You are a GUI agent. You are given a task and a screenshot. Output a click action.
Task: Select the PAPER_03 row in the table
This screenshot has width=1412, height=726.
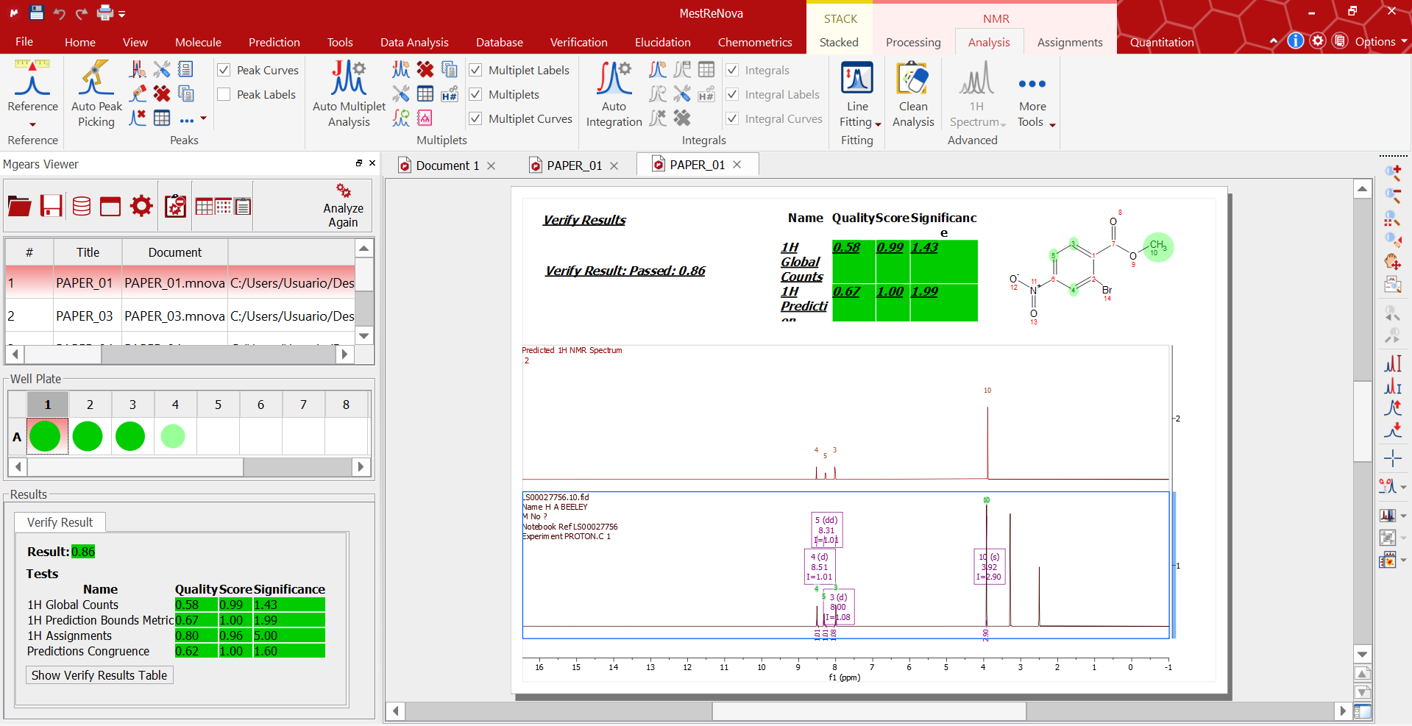85,316
